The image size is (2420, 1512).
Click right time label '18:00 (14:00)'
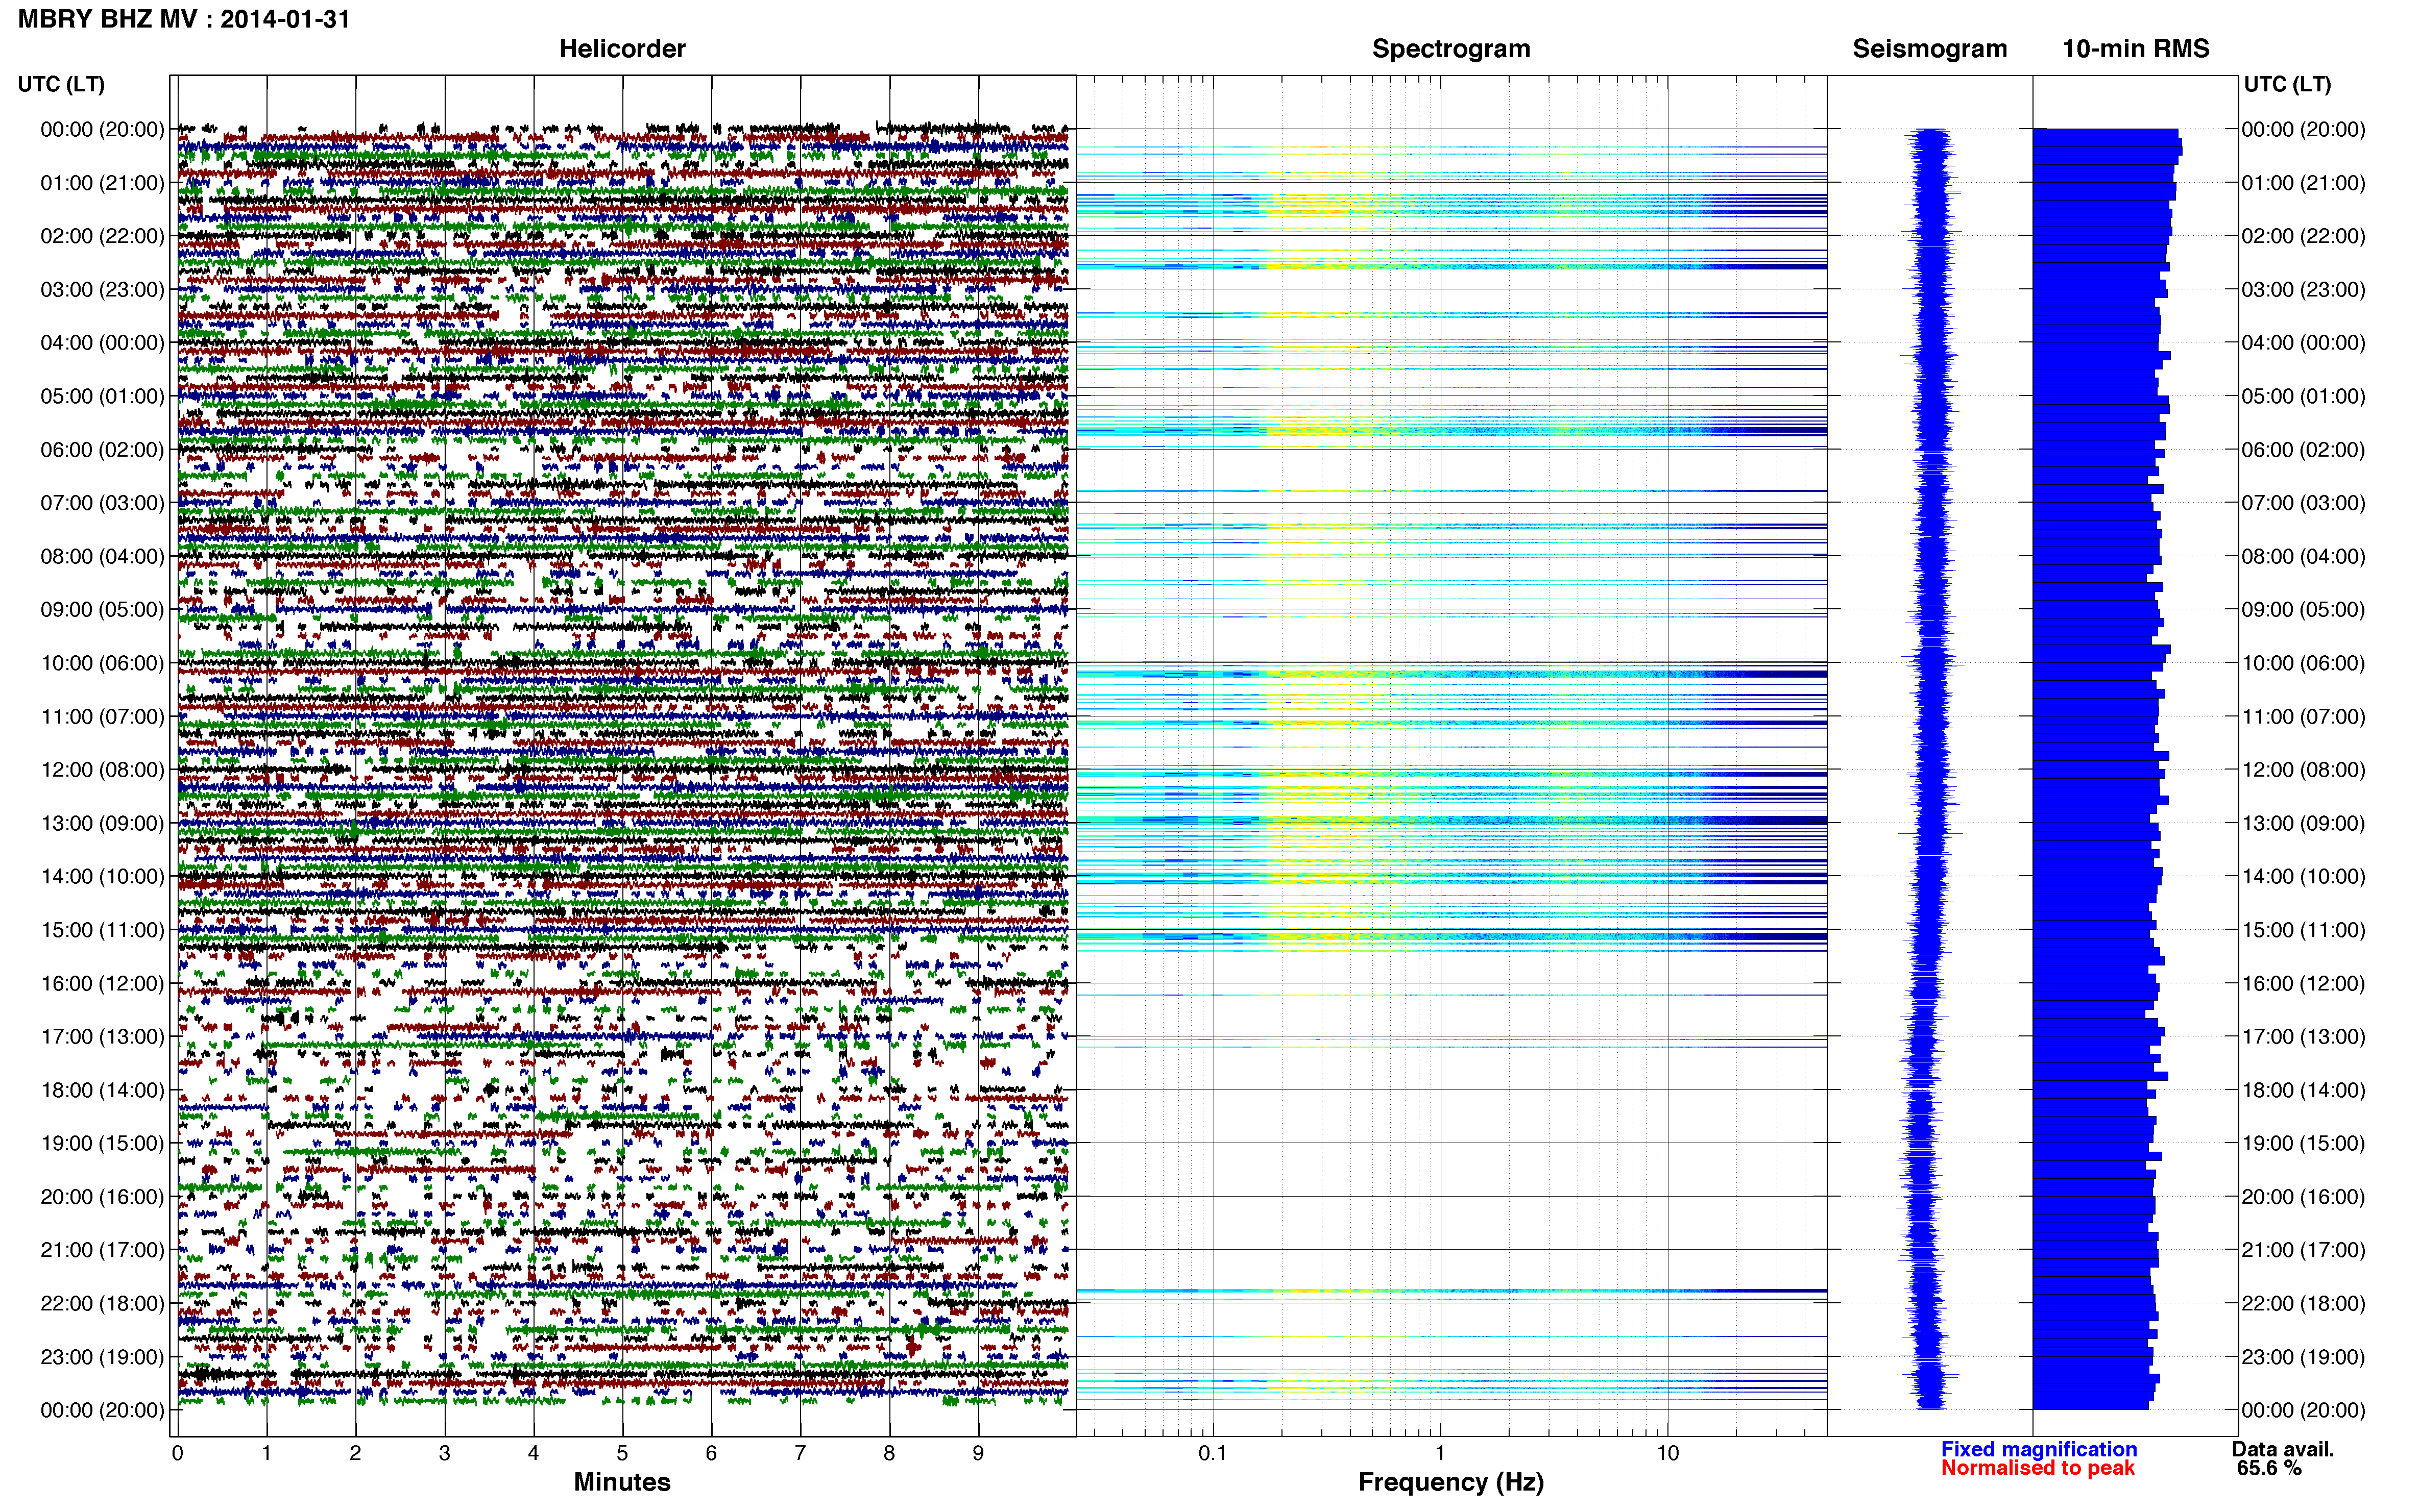2304,1090
